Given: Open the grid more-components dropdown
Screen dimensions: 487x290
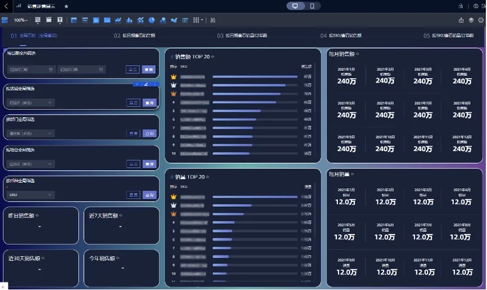Looking at the screenshot, I should pyautogui.click(x=198, y=20).
